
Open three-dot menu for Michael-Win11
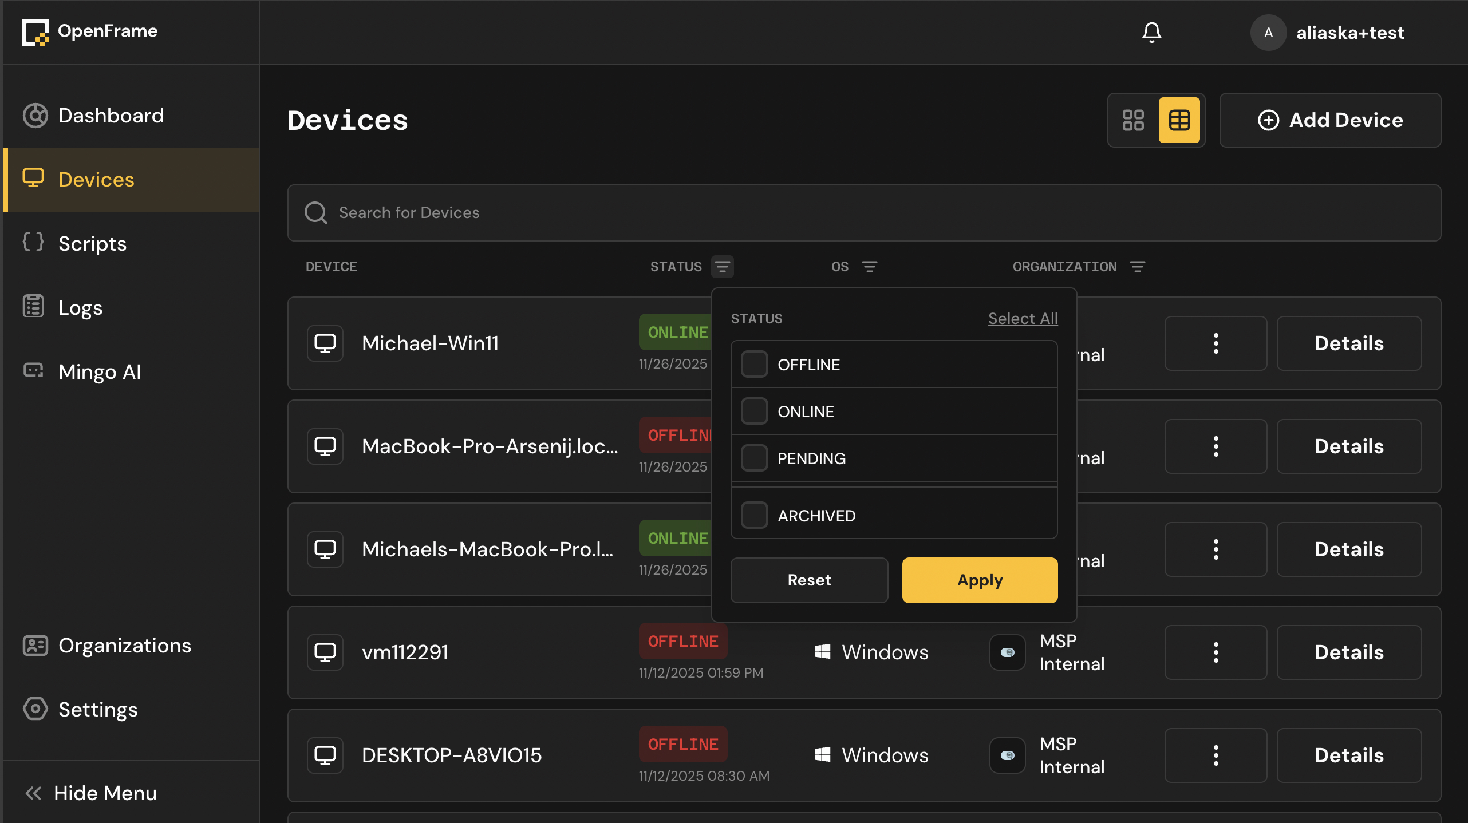1216,343
